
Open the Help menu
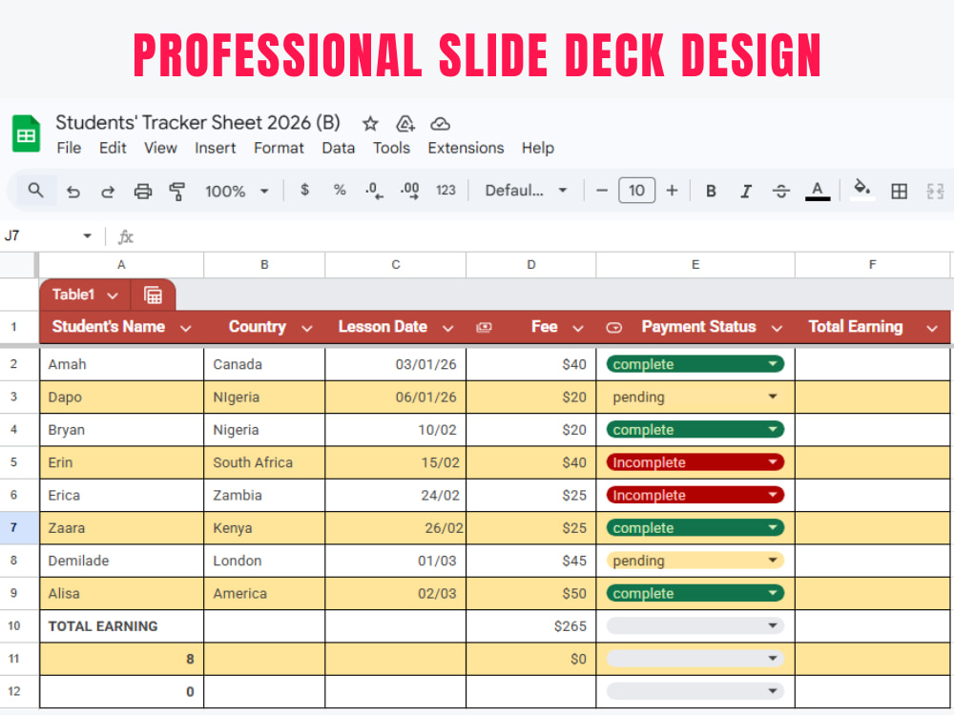[538, 148]
